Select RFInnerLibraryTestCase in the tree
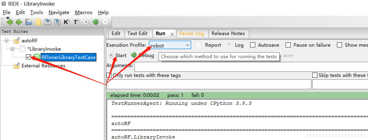 [68, 57]
